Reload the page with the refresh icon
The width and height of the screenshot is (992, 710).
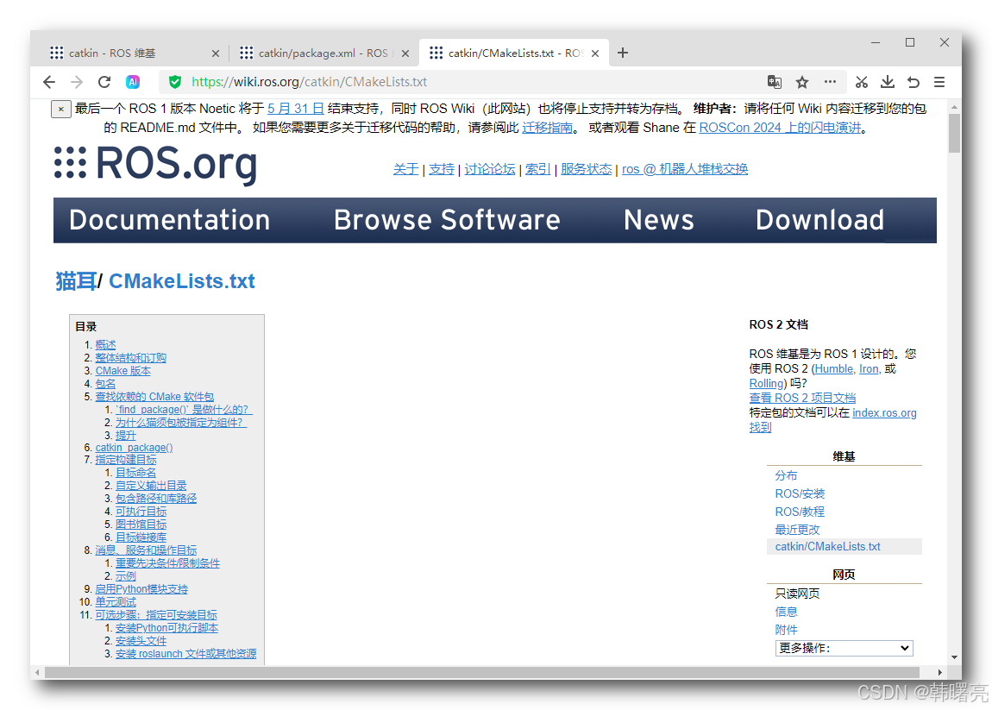coord(104,82)
